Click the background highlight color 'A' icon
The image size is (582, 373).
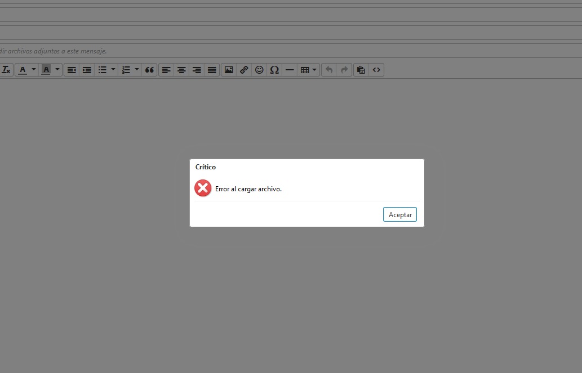pyautogui.click(x=46, y=70)
